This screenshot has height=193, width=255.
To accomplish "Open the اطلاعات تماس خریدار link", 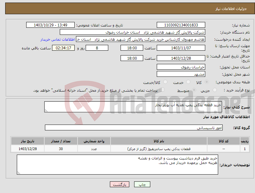I will (x=58, y=39).
